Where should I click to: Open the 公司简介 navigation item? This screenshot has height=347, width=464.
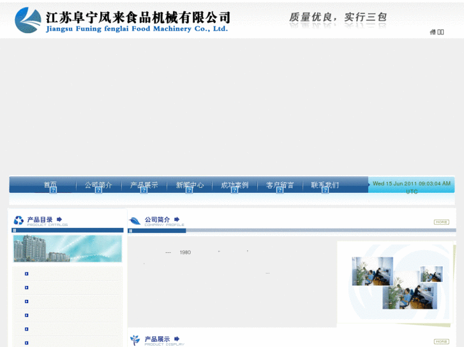pos(98,185)
